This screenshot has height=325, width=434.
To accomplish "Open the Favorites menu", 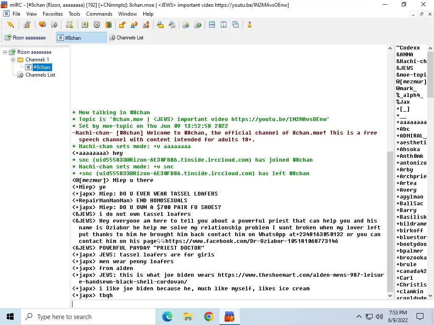I will click(53, 14).
